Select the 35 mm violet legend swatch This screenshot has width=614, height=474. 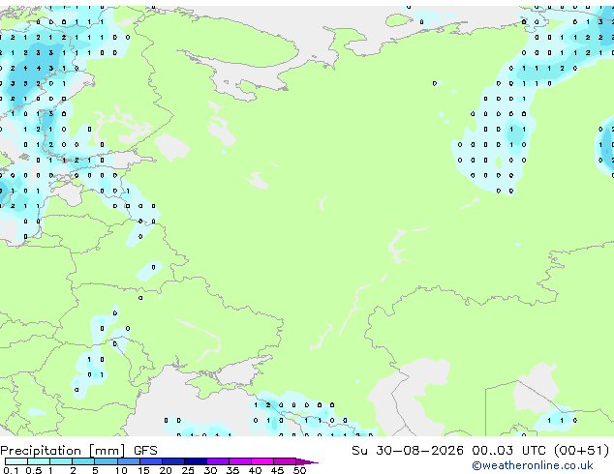click(239, 461)
